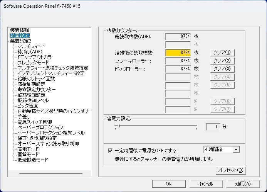Select 低速搬送モード item

(33, 160)
